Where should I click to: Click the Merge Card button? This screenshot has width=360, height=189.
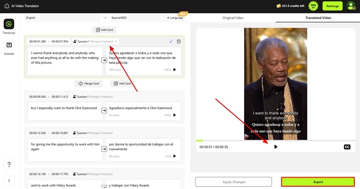(88, 84)
